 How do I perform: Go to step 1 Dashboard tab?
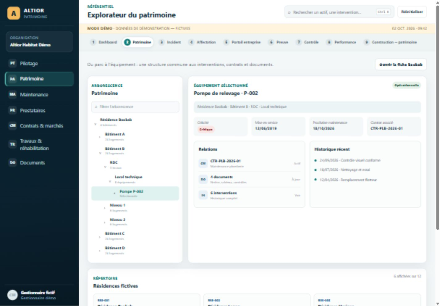[x=104, y=42]
